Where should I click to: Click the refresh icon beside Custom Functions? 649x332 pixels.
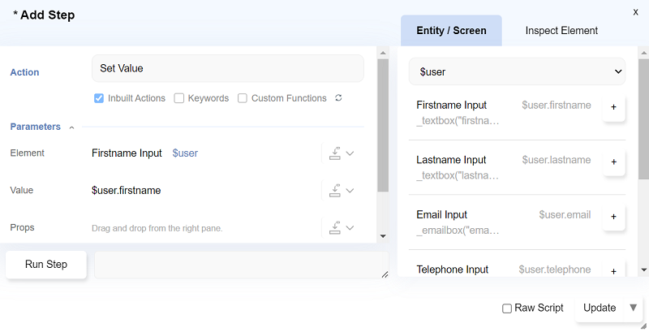pos(338,98)
